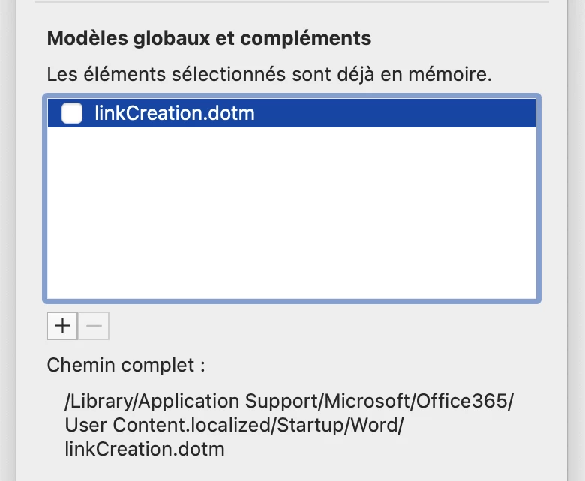Tick the box next to linkCreation.dotm
This screenshot has width=585, height=481.
tap(72, 113)
